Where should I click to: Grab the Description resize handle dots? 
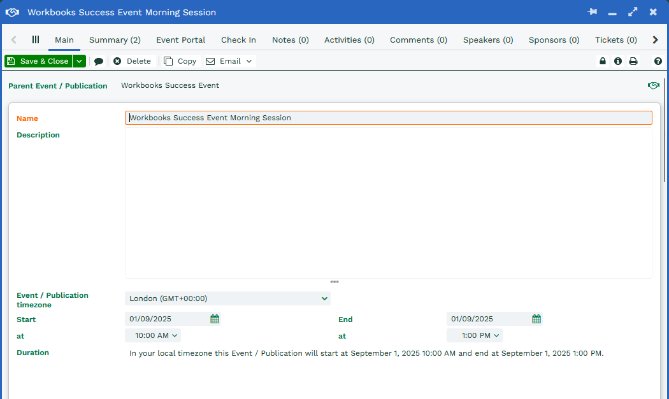(334, 282)
